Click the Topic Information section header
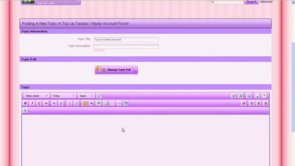Screen dimensions: 295x166 click(x=146, y=31)
